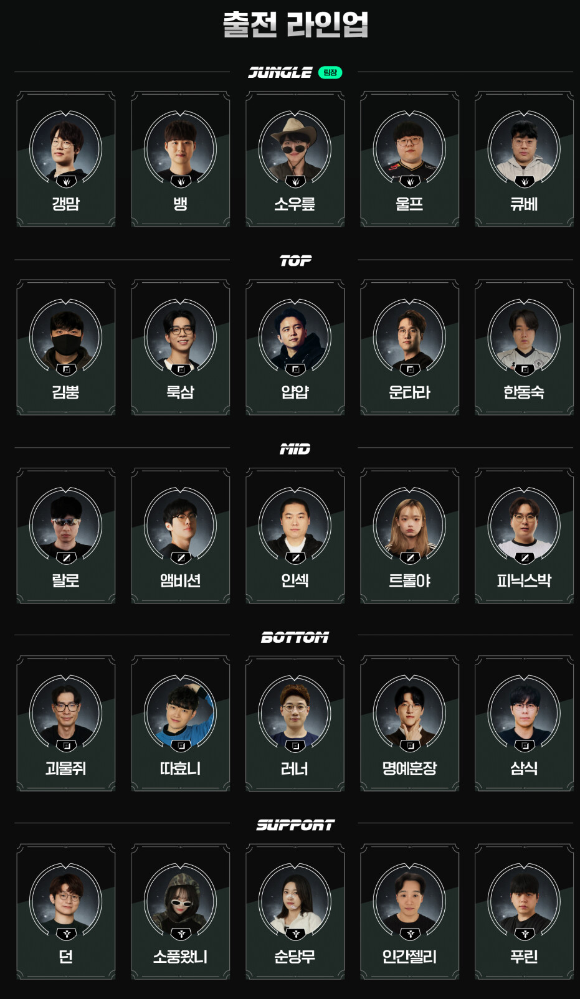580x999 pixels.
Task: Click the support role icon below 순당무's portrait
Action: pos(295,934)
